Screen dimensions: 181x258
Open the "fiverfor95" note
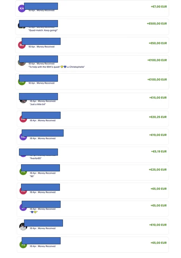[36, 158]
